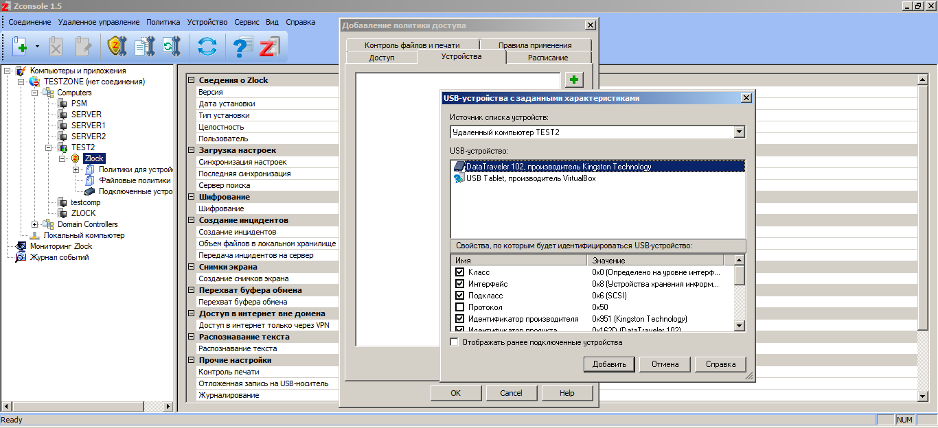The width and height of the screenshot is (938, 428).
Task: Click the Журнал событий tree icon
Action: pos(21,257)
